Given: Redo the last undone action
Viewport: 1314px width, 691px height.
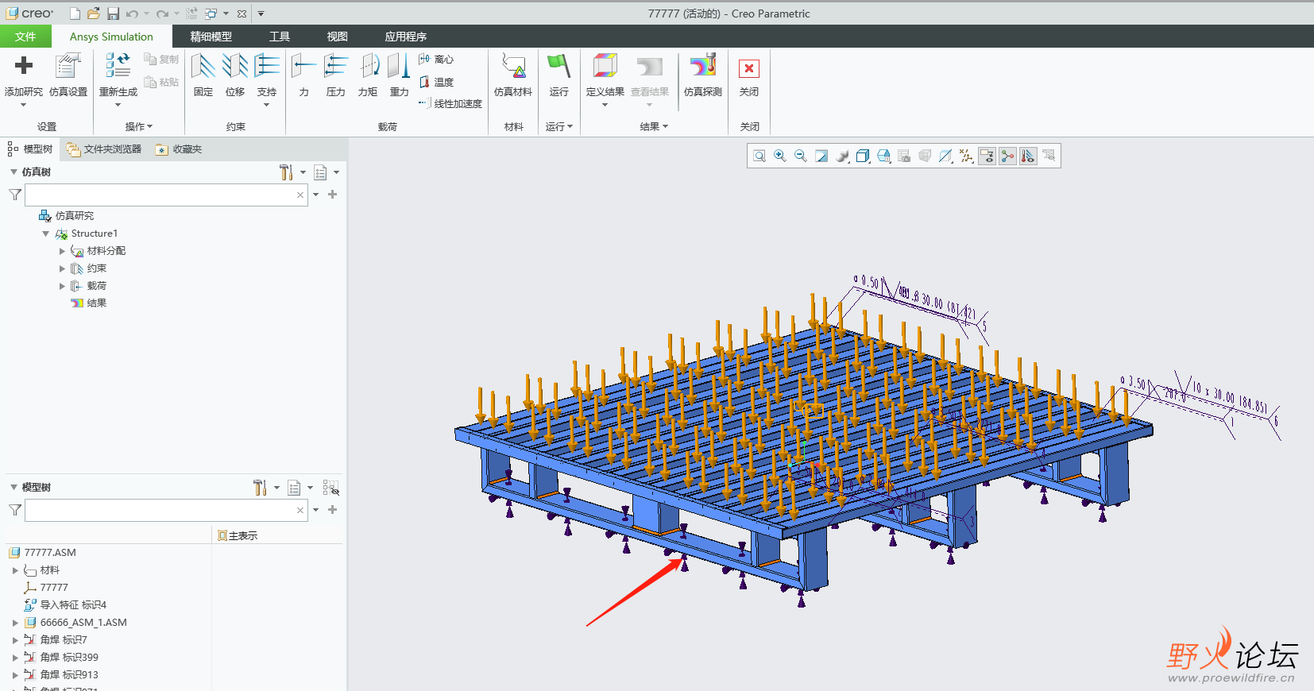Looking at the screenshot, I should pos(162,14).
